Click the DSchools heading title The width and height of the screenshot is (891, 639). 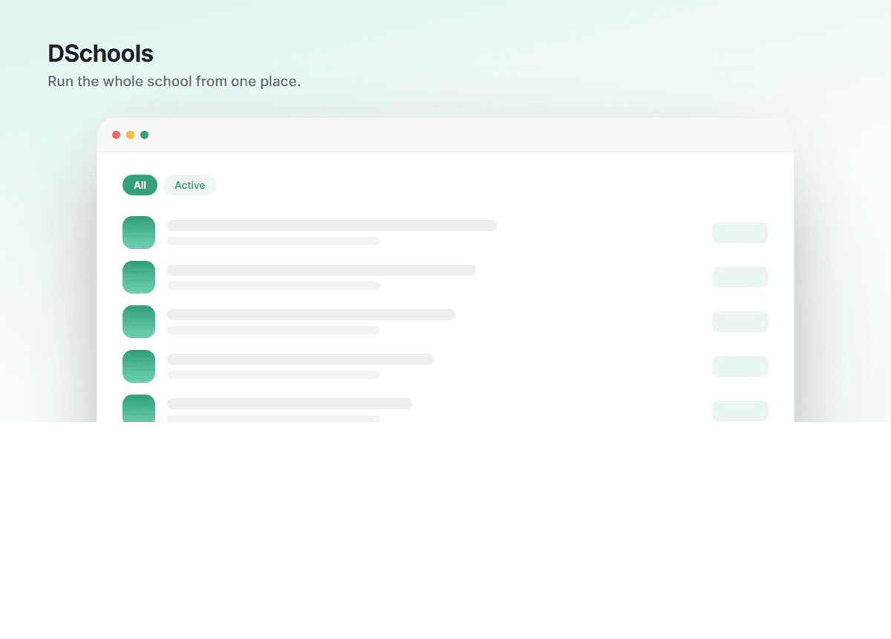pyautogui.click(x=100, y=53)
